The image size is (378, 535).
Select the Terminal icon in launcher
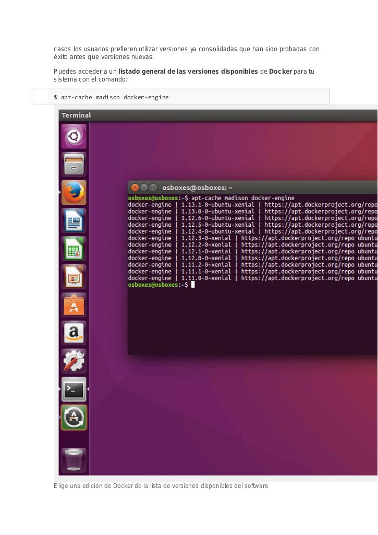(74, 389)
